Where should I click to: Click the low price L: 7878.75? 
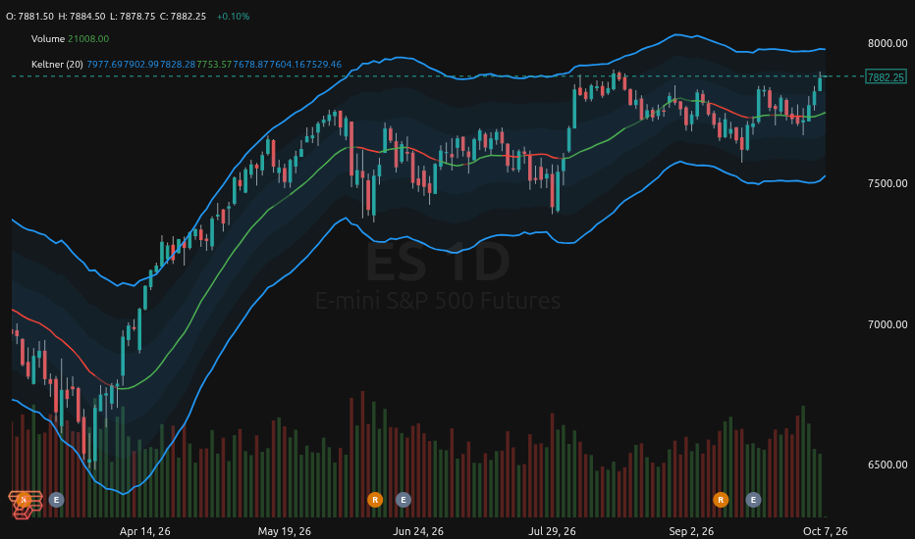coord(133,17)
